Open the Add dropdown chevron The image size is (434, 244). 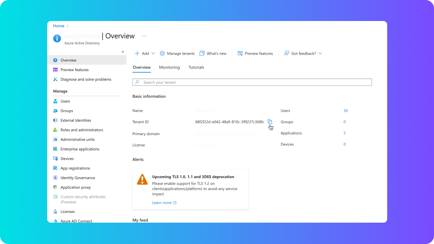point(153,54)
